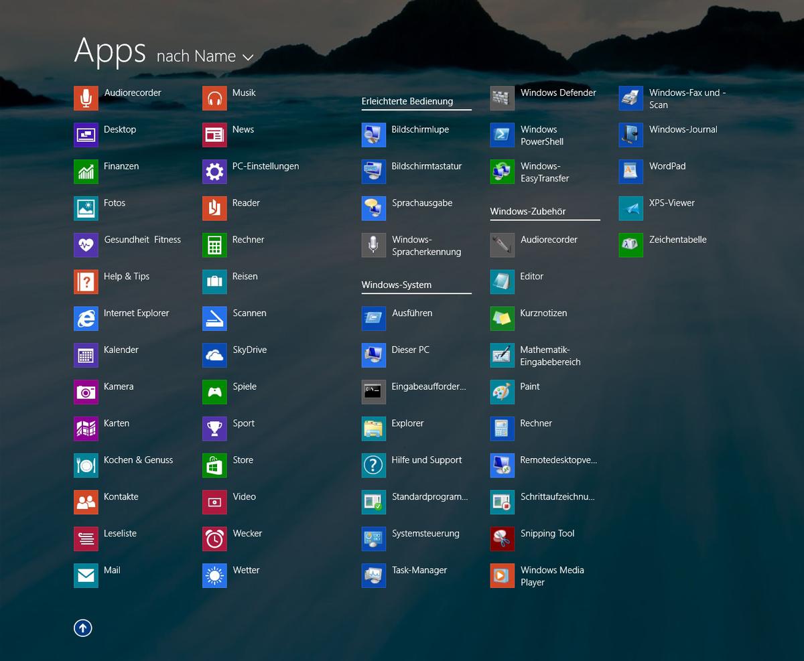The image size is (804, 661).
Task: Select the Erleichterte Bedienung group header
Action: 407,101
